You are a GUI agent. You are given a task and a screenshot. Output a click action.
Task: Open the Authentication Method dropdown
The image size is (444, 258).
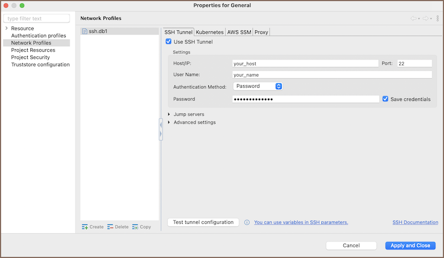pyautogui.click(x=258, y=86)
